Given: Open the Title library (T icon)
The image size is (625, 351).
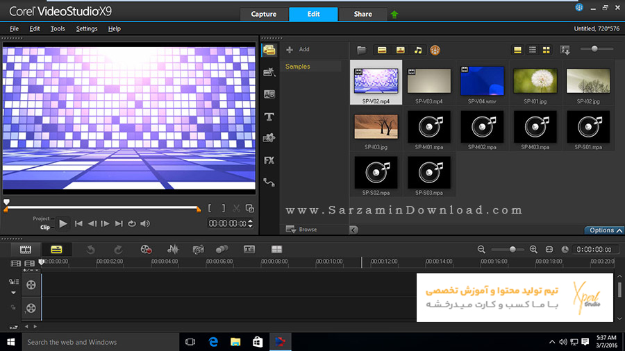Looking at the screenshot, I should tap(269, 117).
